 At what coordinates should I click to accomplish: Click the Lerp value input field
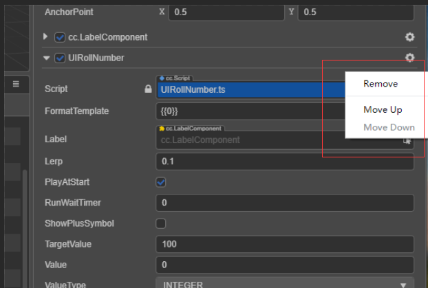click(285, 162)
